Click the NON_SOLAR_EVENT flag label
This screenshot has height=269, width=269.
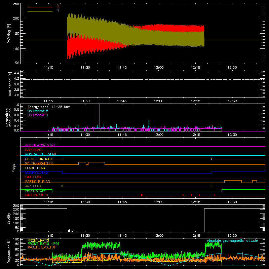[x=41, y=154]
